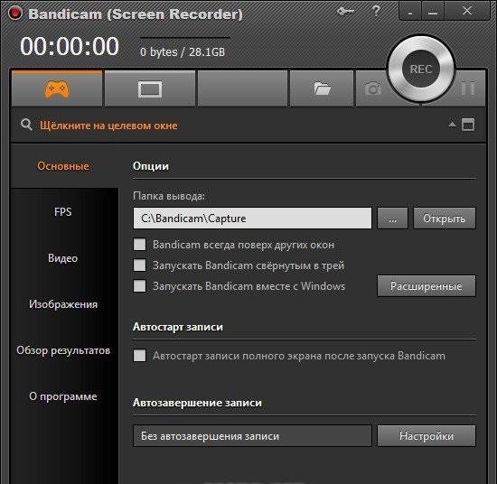This screenshot has height=484, width=497.
Task: Minimize Bandicam to the tray
Action: [x=410, y=12]
